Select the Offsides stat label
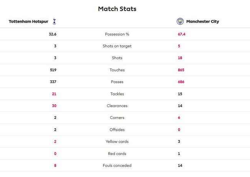The width and height of the screenshot is (250, 177). click(x=117, y=130)
